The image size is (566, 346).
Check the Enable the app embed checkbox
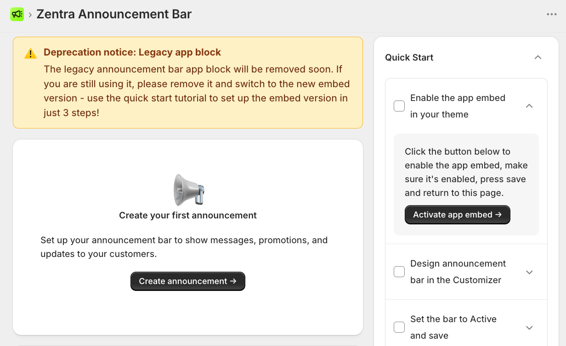(x=399, y=106)
